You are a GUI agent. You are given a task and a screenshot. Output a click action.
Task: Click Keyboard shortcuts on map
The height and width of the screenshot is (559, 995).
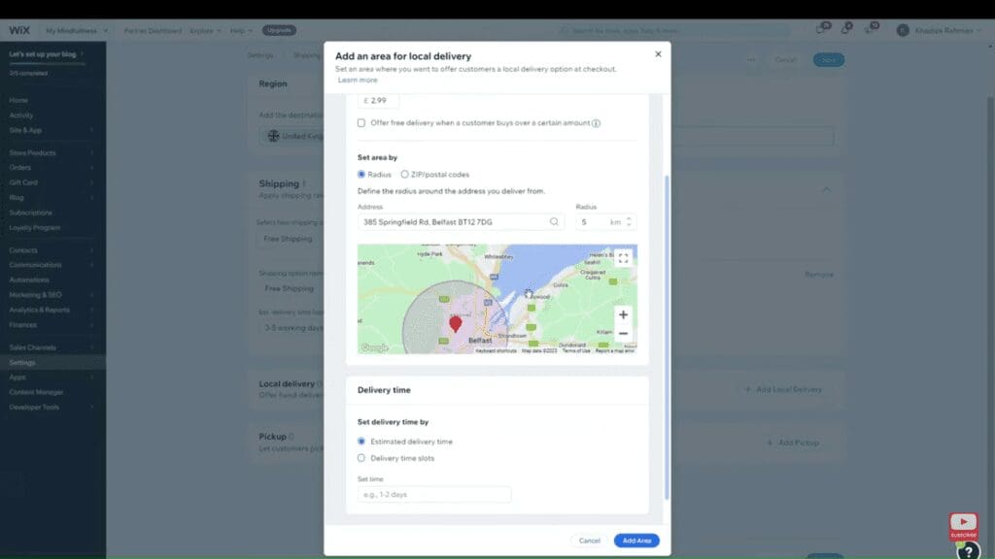pyautogui.click(x=497, y=350)
